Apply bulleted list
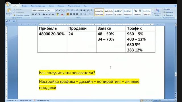Screen dimensions: 182x102 (x=68, y=10)
